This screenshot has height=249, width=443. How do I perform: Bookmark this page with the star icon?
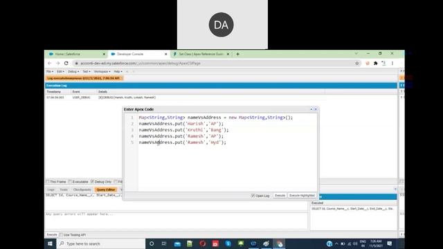click(x=357, y=63)
